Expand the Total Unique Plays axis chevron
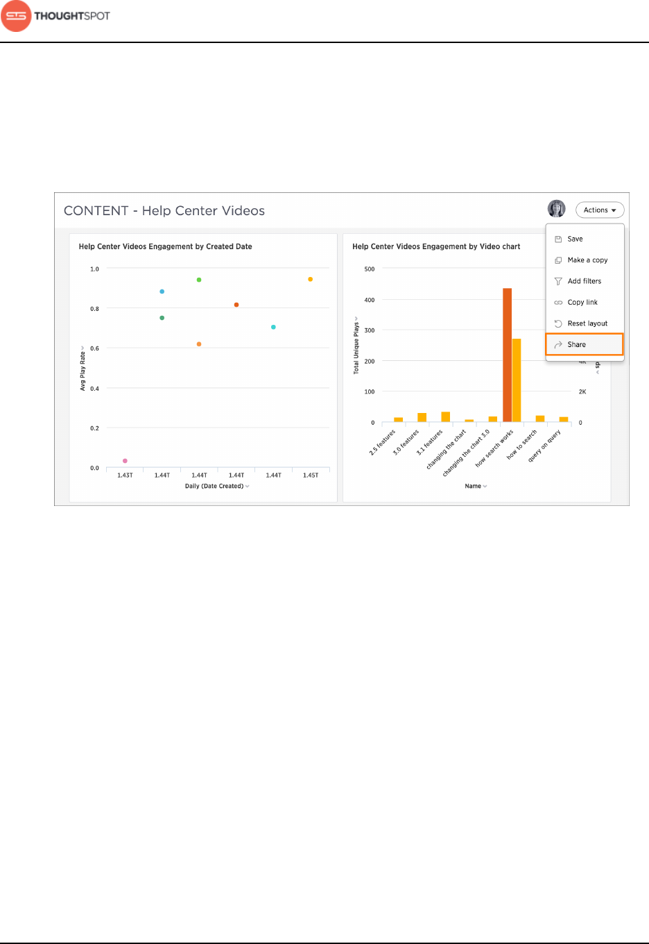This screenshot has width=649, height=944. 356,319
